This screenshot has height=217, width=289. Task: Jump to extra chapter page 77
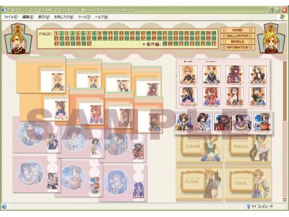(x=214, y=44)
